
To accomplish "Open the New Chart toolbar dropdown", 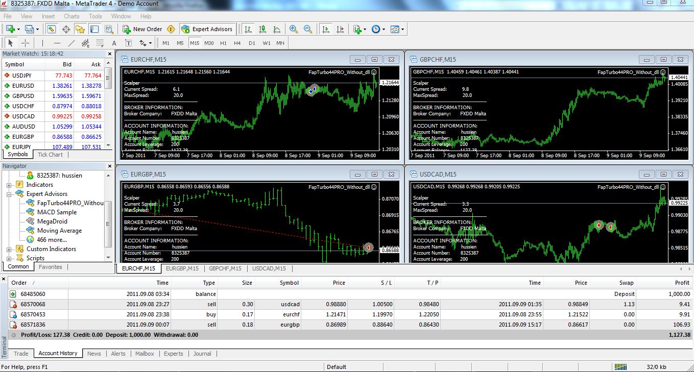I will coord(12,29).
